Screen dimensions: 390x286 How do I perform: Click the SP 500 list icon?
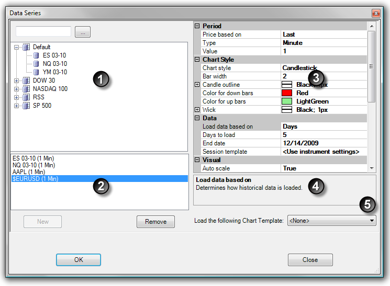26,106
